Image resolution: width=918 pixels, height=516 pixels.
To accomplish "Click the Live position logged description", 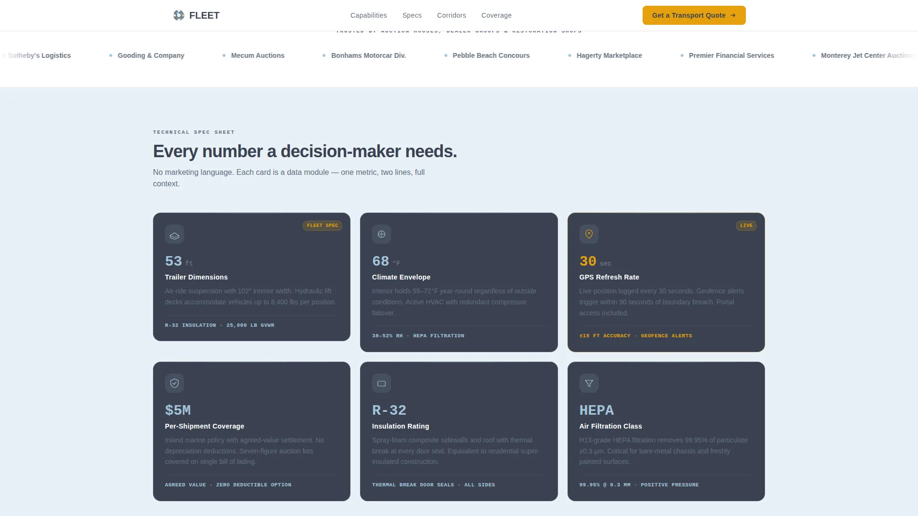I will (x=661, y=302).
